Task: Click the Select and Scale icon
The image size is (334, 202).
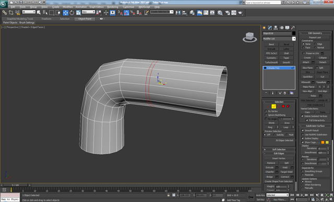Action: click(78, 12)
